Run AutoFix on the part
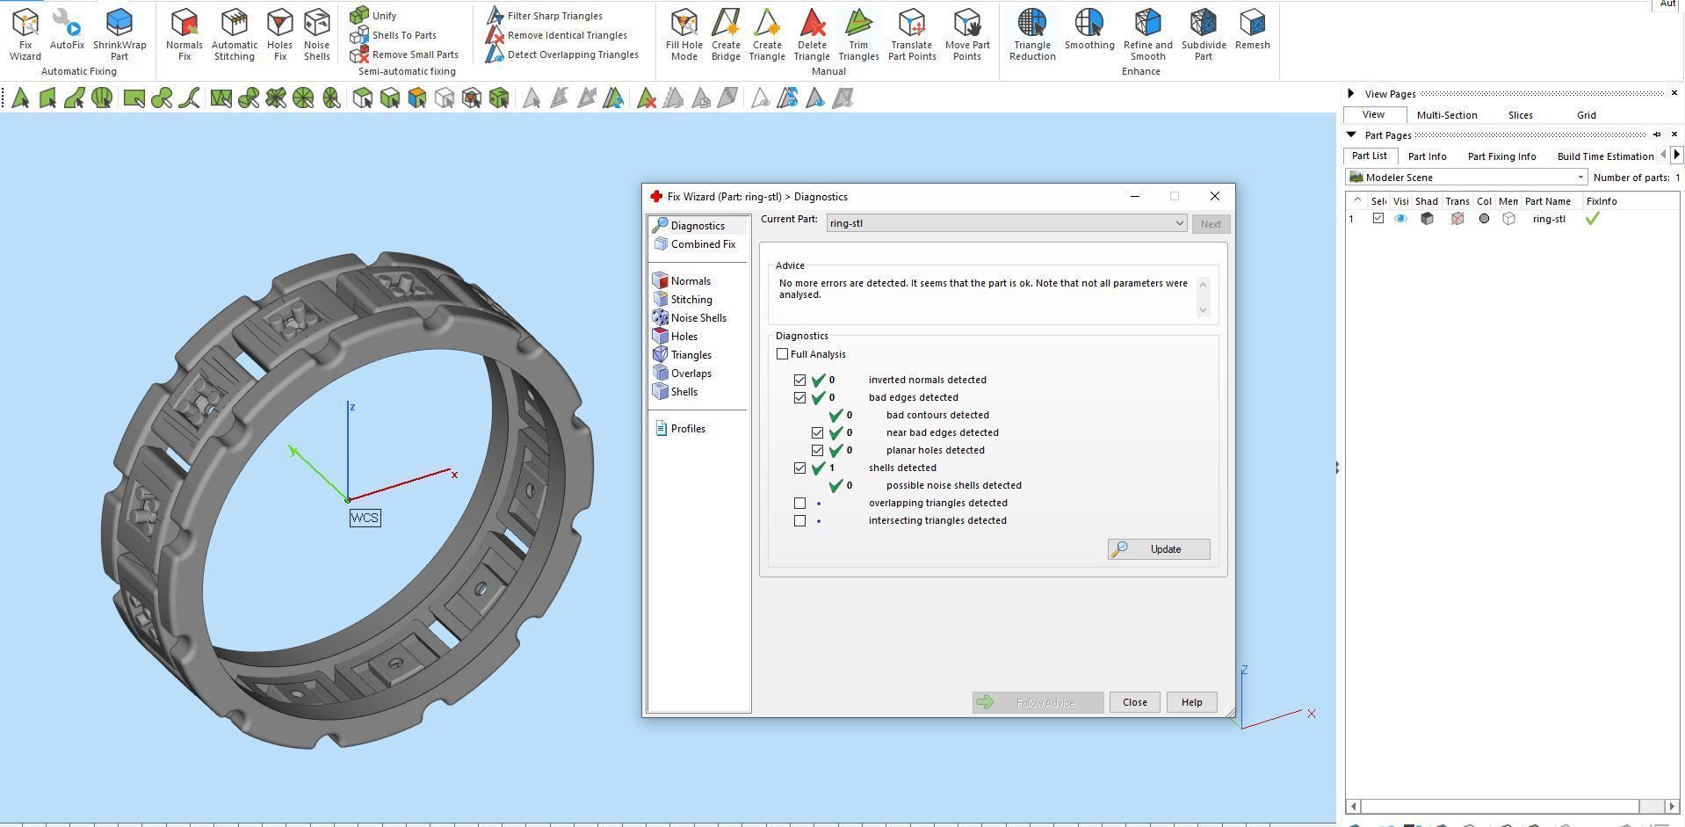 [x=67, y=29]
